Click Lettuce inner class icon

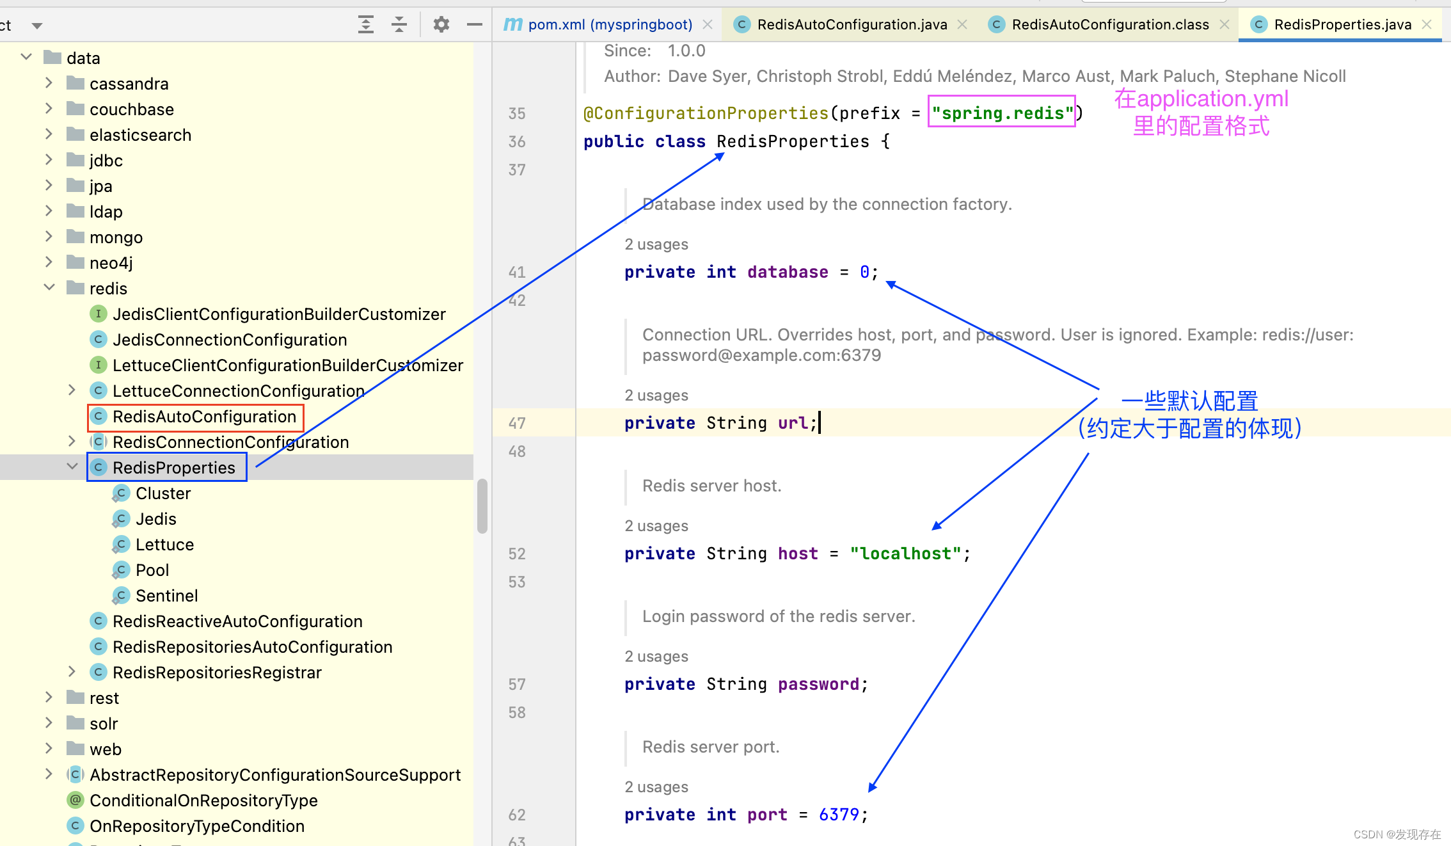(121, 544)
